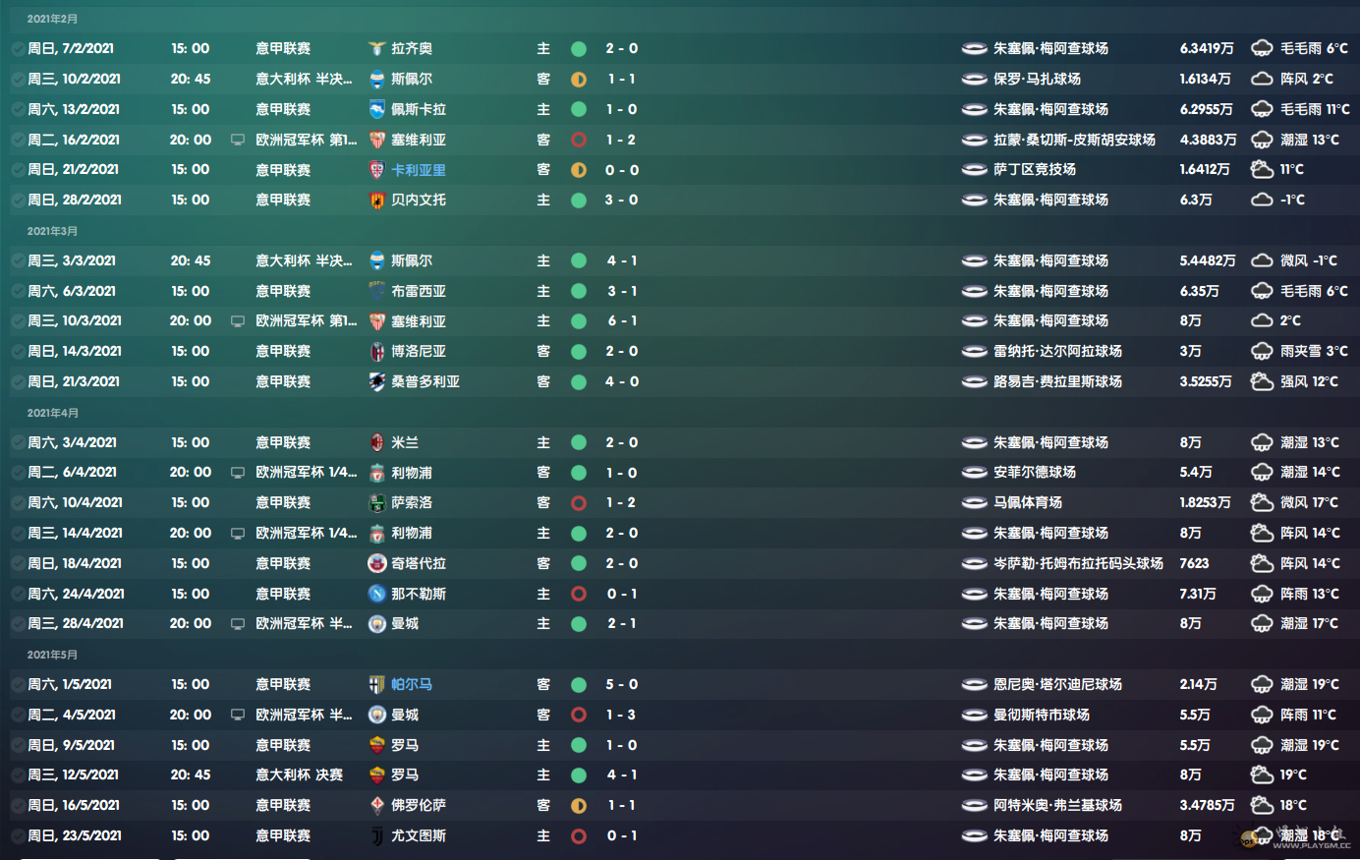Toggle the checkmark for 周六 3/4/2021 fixture

(x=19, y=442)
